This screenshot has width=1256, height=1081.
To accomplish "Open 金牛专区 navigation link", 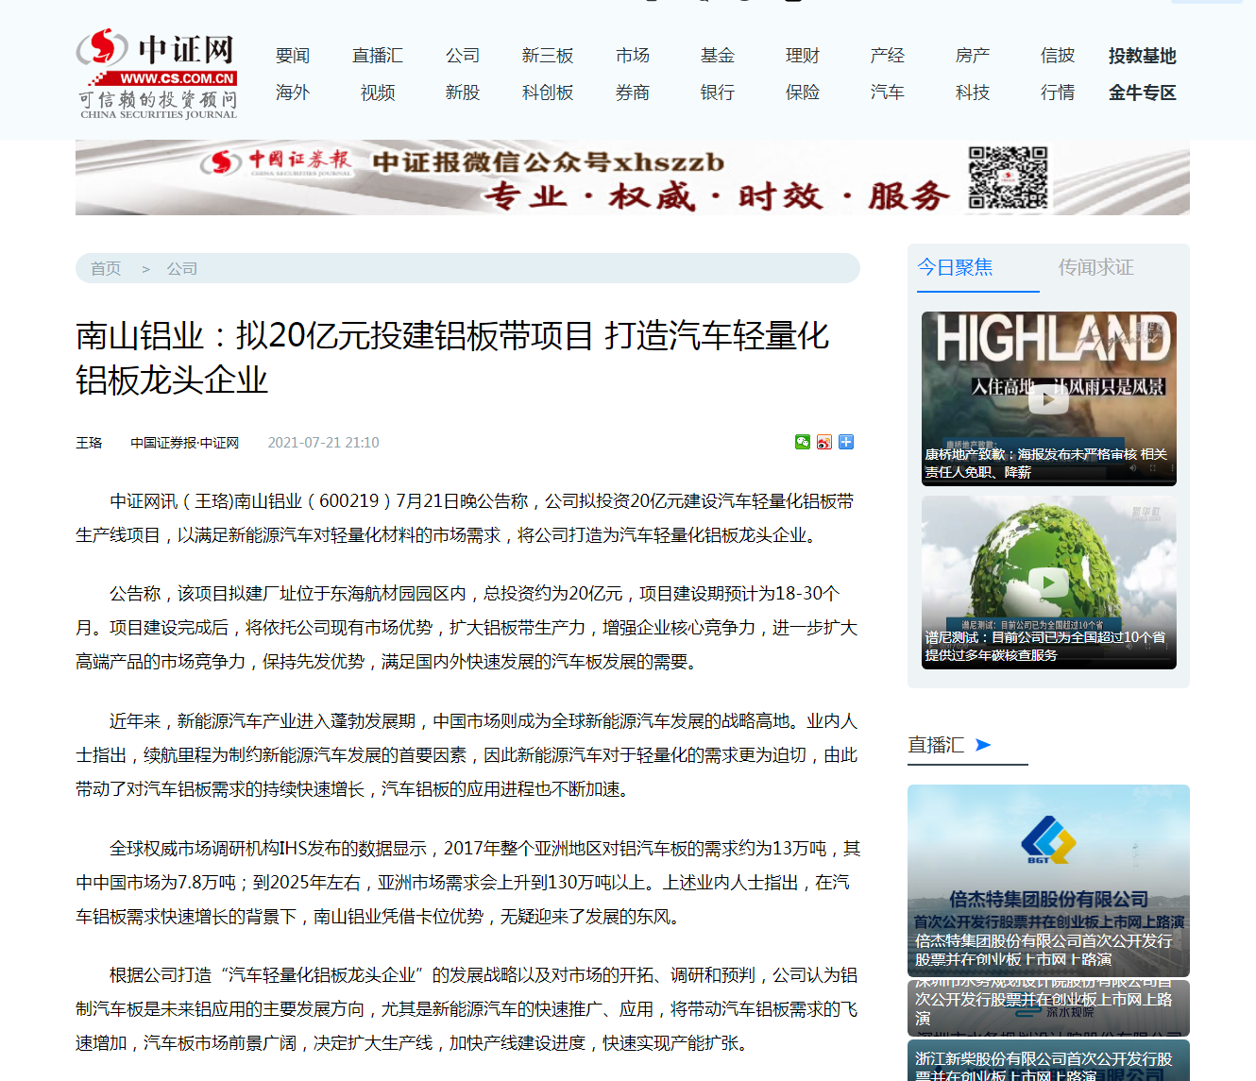I will click(x=1142, y=93).
